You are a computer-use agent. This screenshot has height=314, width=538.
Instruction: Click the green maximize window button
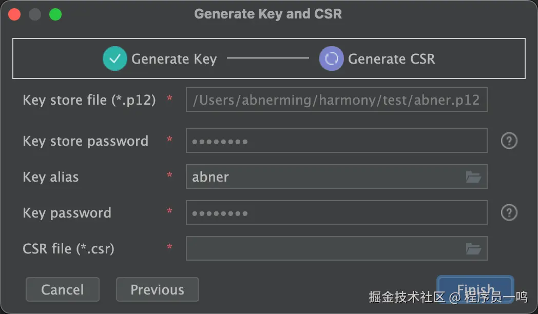coord(55,14)
